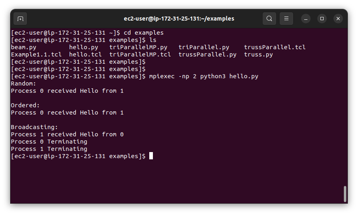Click the truss.py filename
This screenshot has height=215, width=358.
click(258, 55)
